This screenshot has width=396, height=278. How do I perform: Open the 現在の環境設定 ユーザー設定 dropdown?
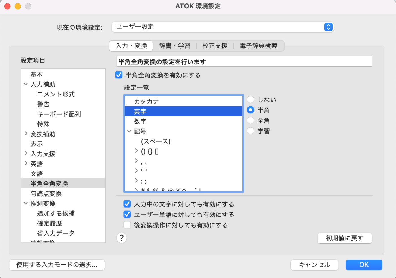(x=223, y=27)
